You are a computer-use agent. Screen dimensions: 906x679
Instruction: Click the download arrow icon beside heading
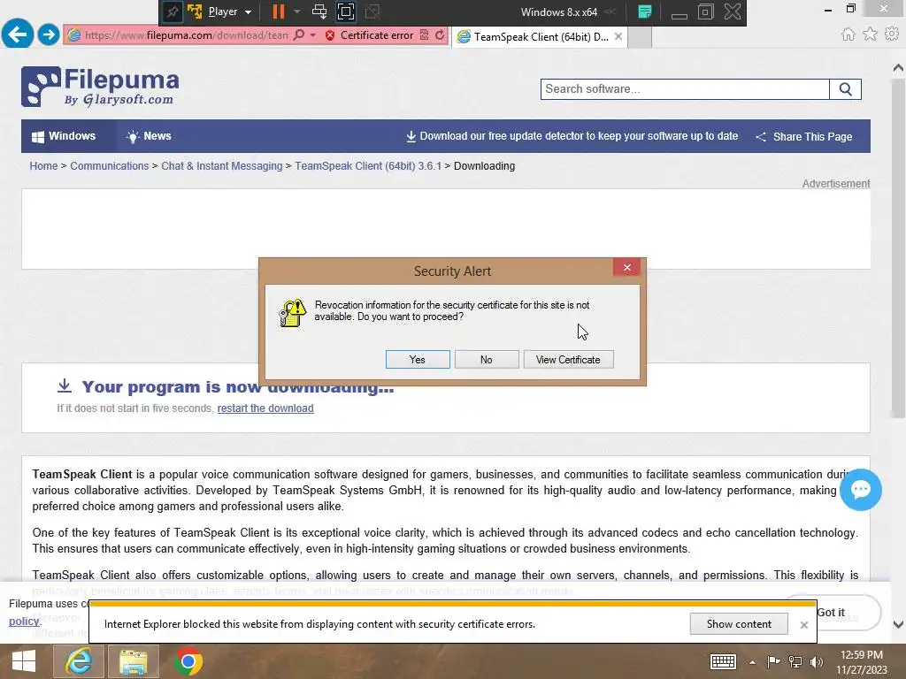(x=65, y=385)
